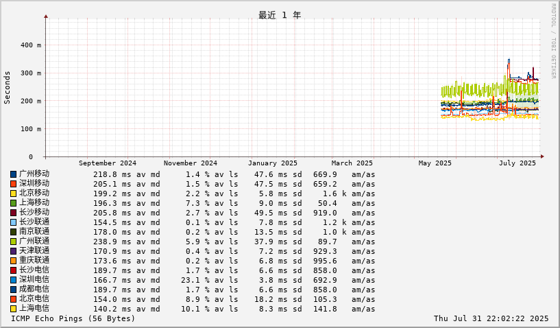Select the 天津联通 legend label
The width and height of the screenshot is (560, 328).
34,251
